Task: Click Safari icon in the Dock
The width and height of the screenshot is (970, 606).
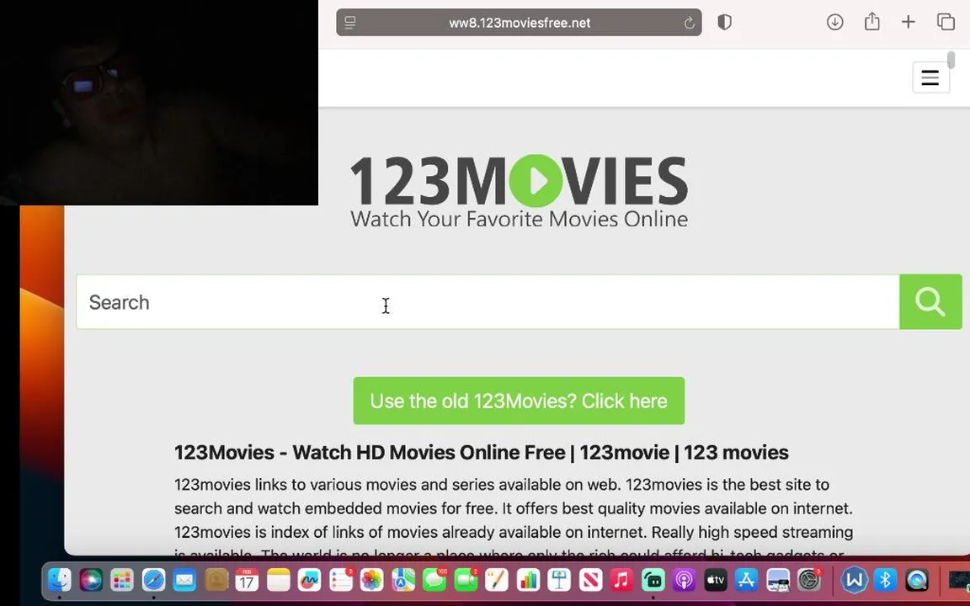Action: coord(153,580)
